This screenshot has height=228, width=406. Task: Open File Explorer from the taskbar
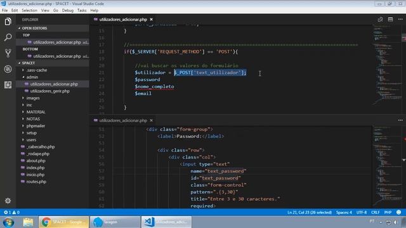pyautogui.click(x=28, y=222)
